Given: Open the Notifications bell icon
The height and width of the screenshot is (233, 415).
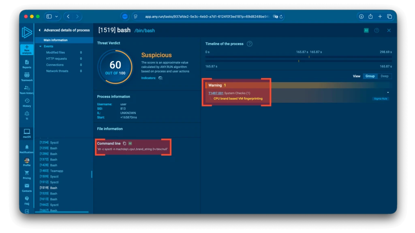Looking at the screenshot, I should [x=27, y=147].
